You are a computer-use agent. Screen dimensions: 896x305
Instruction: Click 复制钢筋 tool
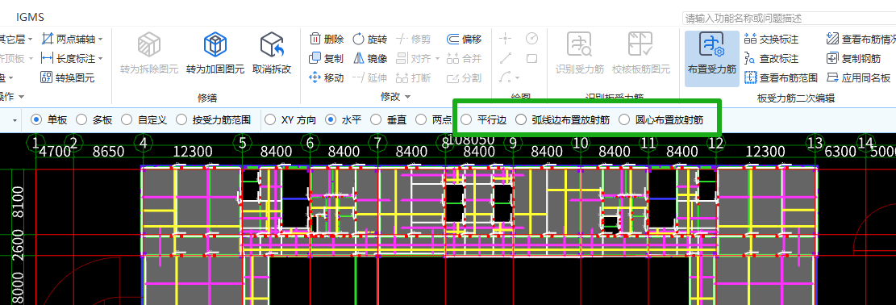point(854,58)
